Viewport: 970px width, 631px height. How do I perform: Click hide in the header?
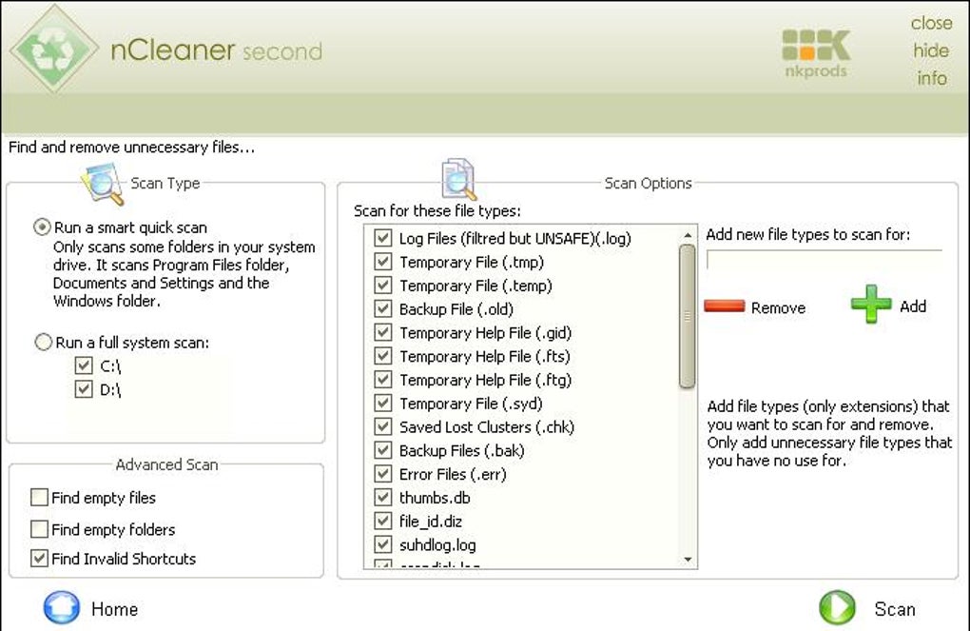pos(931,50)
